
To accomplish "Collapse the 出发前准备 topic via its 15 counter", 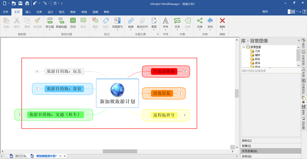I will click(185, 71).
